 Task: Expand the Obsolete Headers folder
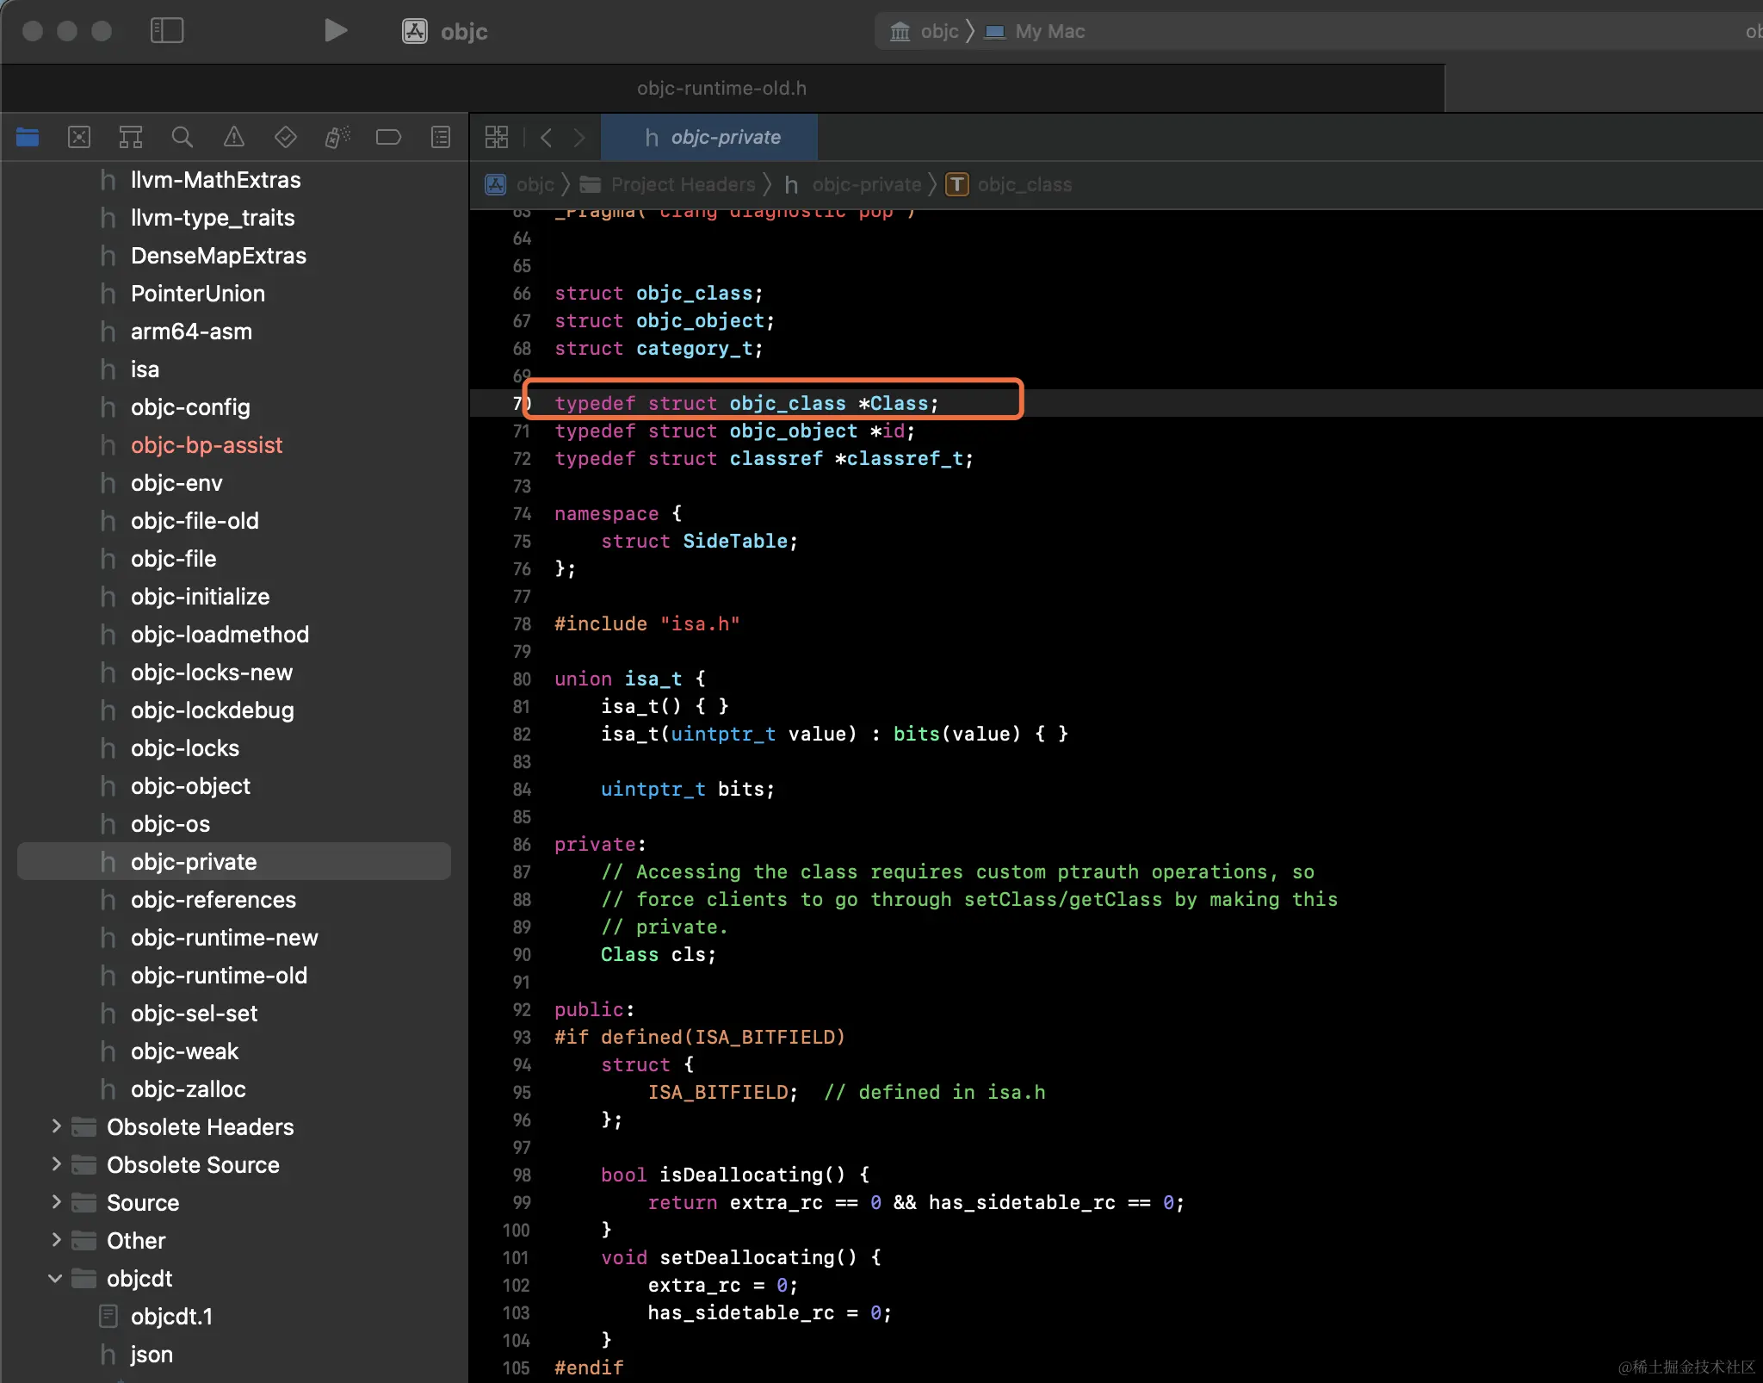click(x=56, y=1126)
